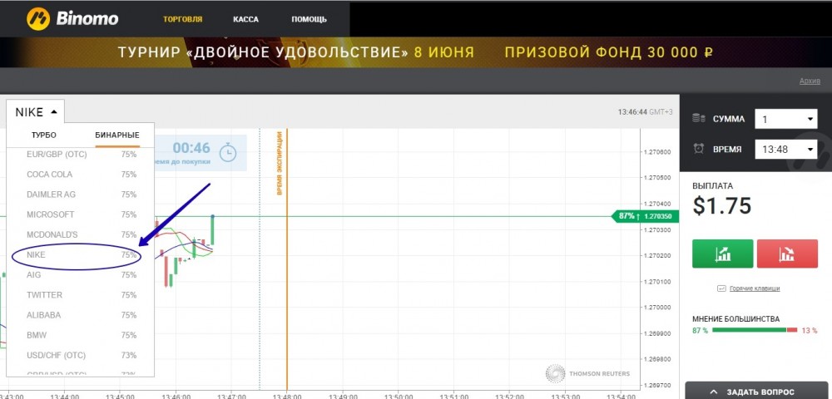Click the 13 % minority opinion value
832x399 pixels.
pyautogui.click(x=810, y=331)
